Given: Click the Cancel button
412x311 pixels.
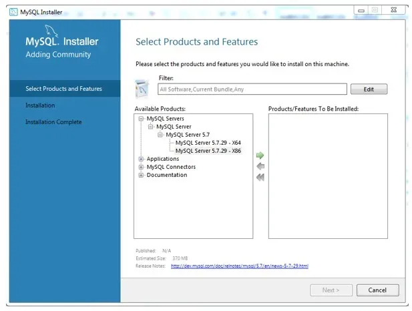Looking at the screenshot, I should pyautogui.click(x=377, y=290).
